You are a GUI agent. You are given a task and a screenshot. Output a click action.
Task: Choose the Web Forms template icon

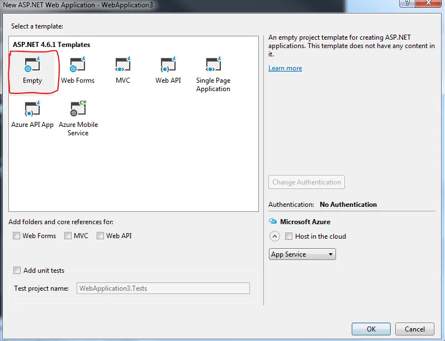[x=78, y=65]
